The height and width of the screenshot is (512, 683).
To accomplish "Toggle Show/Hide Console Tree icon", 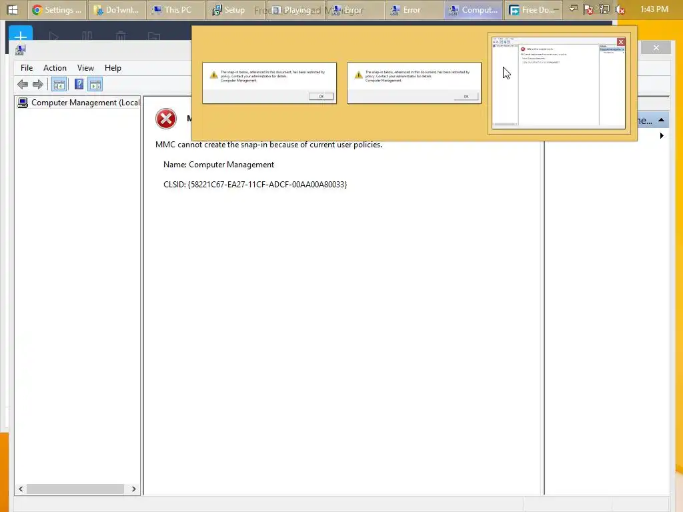I will 59,85.
